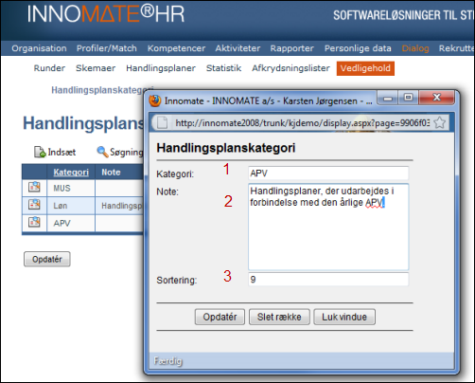Click the Slet række button

click(x=279, y=317)
